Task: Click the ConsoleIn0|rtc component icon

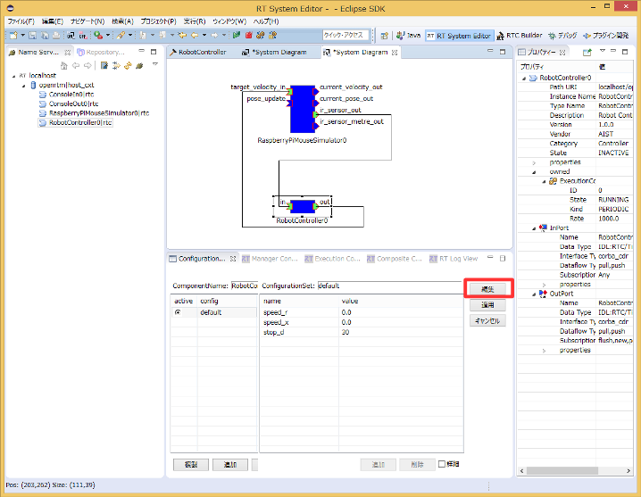Action: [x=42, y=94]
